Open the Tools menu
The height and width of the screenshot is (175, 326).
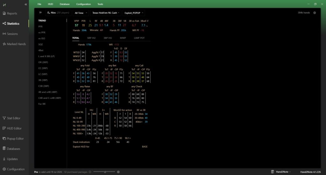point(100,4)
